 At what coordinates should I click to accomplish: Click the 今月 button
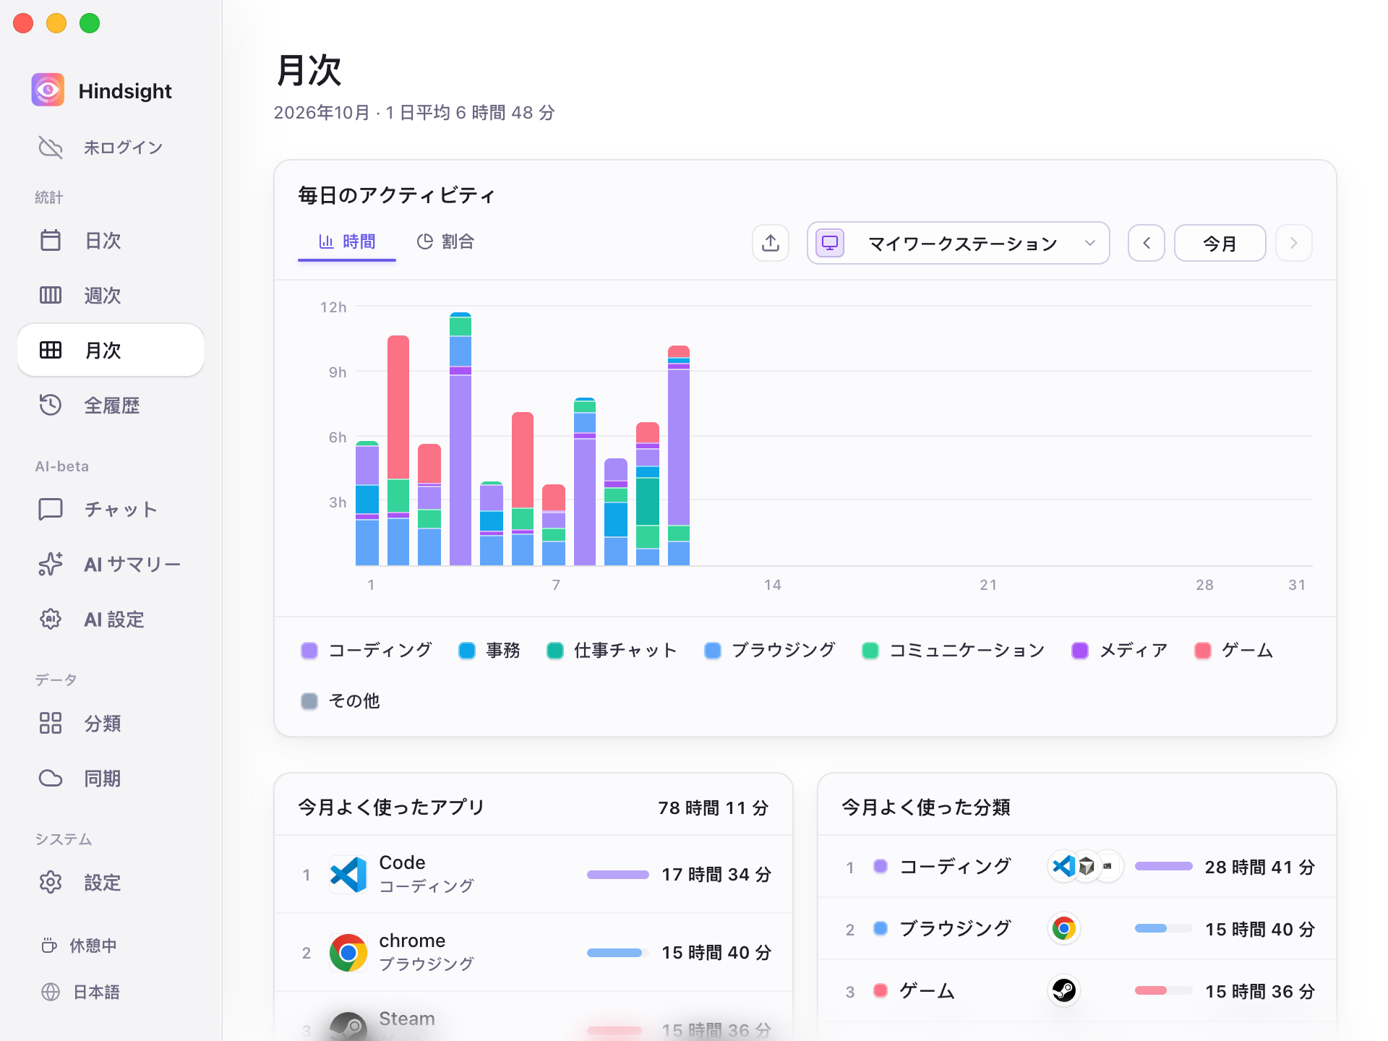click(1220, 243)
